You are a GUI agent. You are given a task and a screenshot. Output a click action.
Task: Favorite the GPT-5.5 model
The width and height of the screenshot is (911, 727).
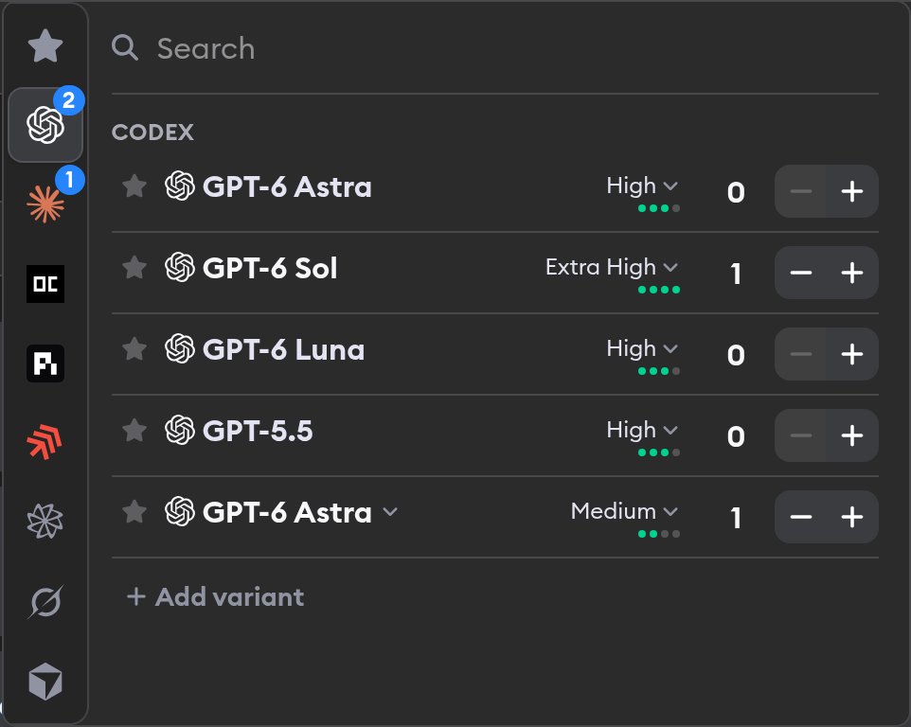click(134, 431)
